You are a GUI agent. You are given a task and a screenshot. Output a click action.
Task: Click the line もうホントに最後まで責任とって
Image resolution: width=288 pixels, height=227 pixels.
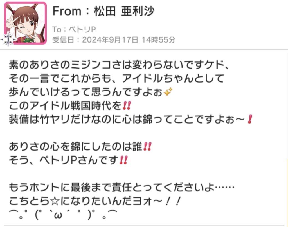tap(121, 188)
